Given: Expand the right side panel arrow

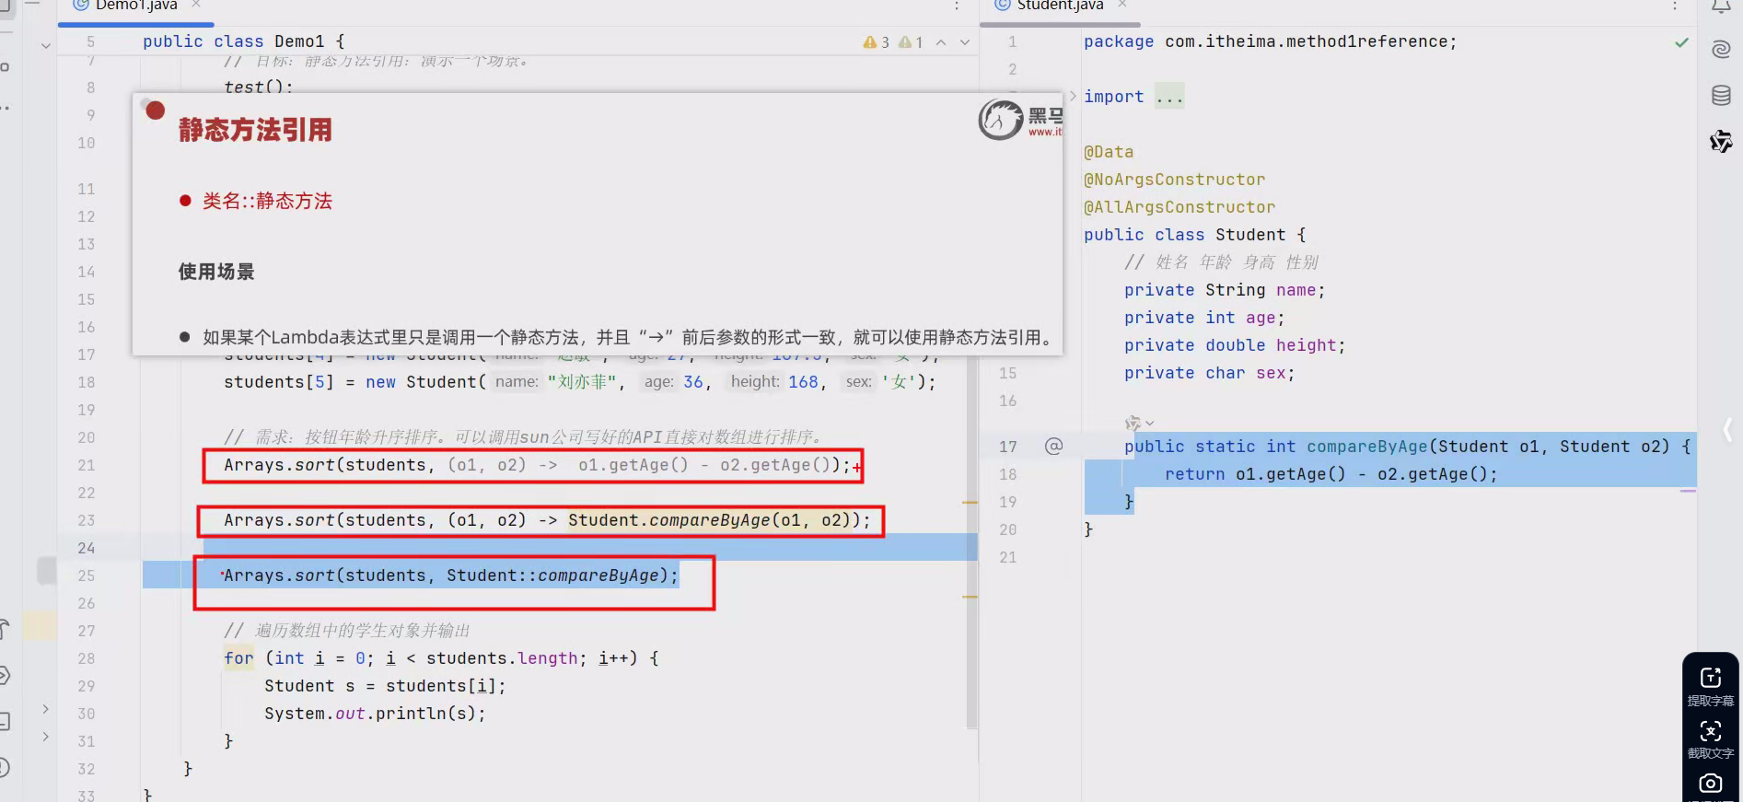Looking at the screenshot, I should 1727,429.
